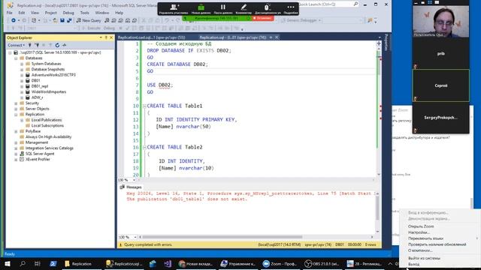481x270 pixels.
Task: Open Task View on the taskbar
Action: point(38,263)
